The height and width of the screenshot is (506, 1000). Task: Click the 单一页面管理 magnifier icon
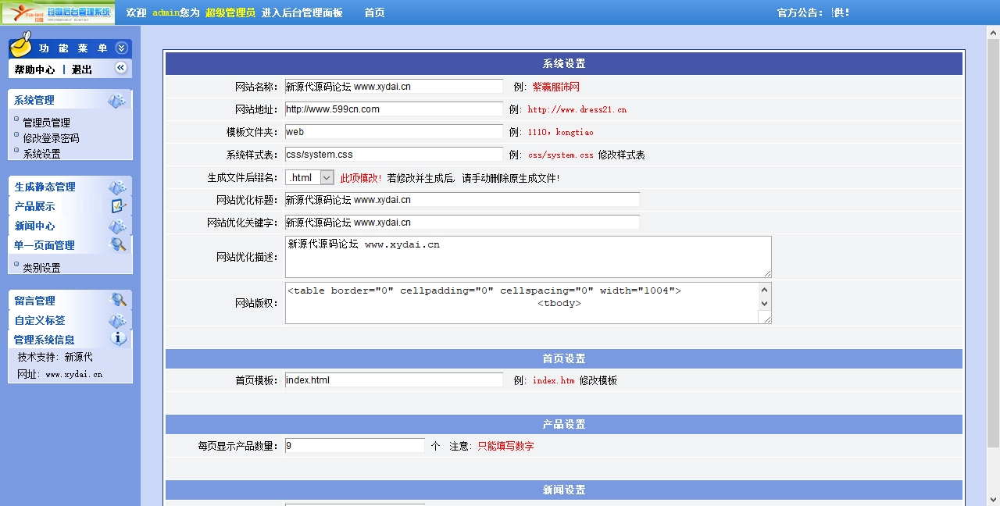click(118, 244)
